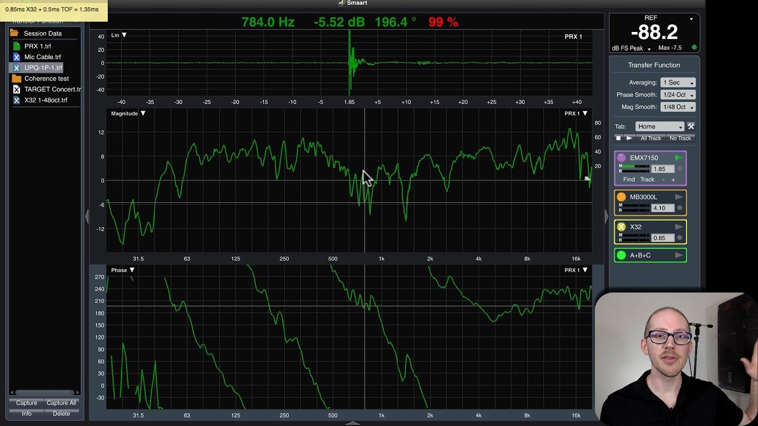The height and width of the screenshot is (426, 758).
Task: Start the MB3000L measurement play arrow
Action: (x=679, y=197)
